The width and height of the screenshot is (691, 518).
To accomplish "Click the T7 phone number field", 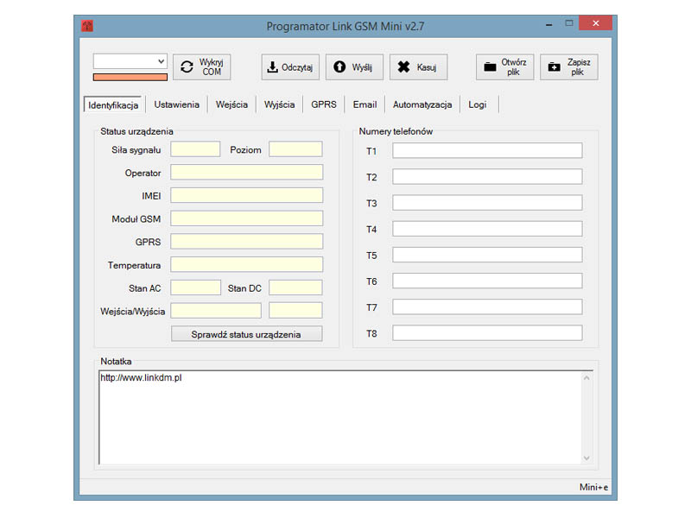I will tap(487, 306).
